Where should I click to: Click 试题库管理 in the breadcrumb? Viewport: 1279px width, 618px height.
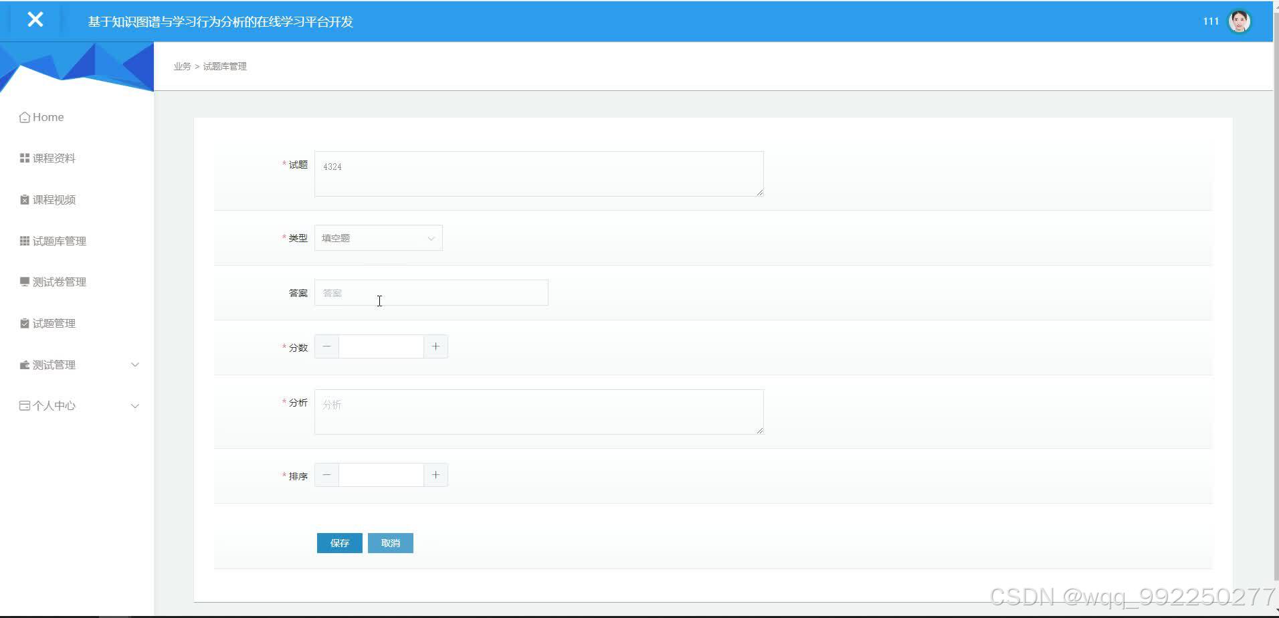click(x=225, y=66)
